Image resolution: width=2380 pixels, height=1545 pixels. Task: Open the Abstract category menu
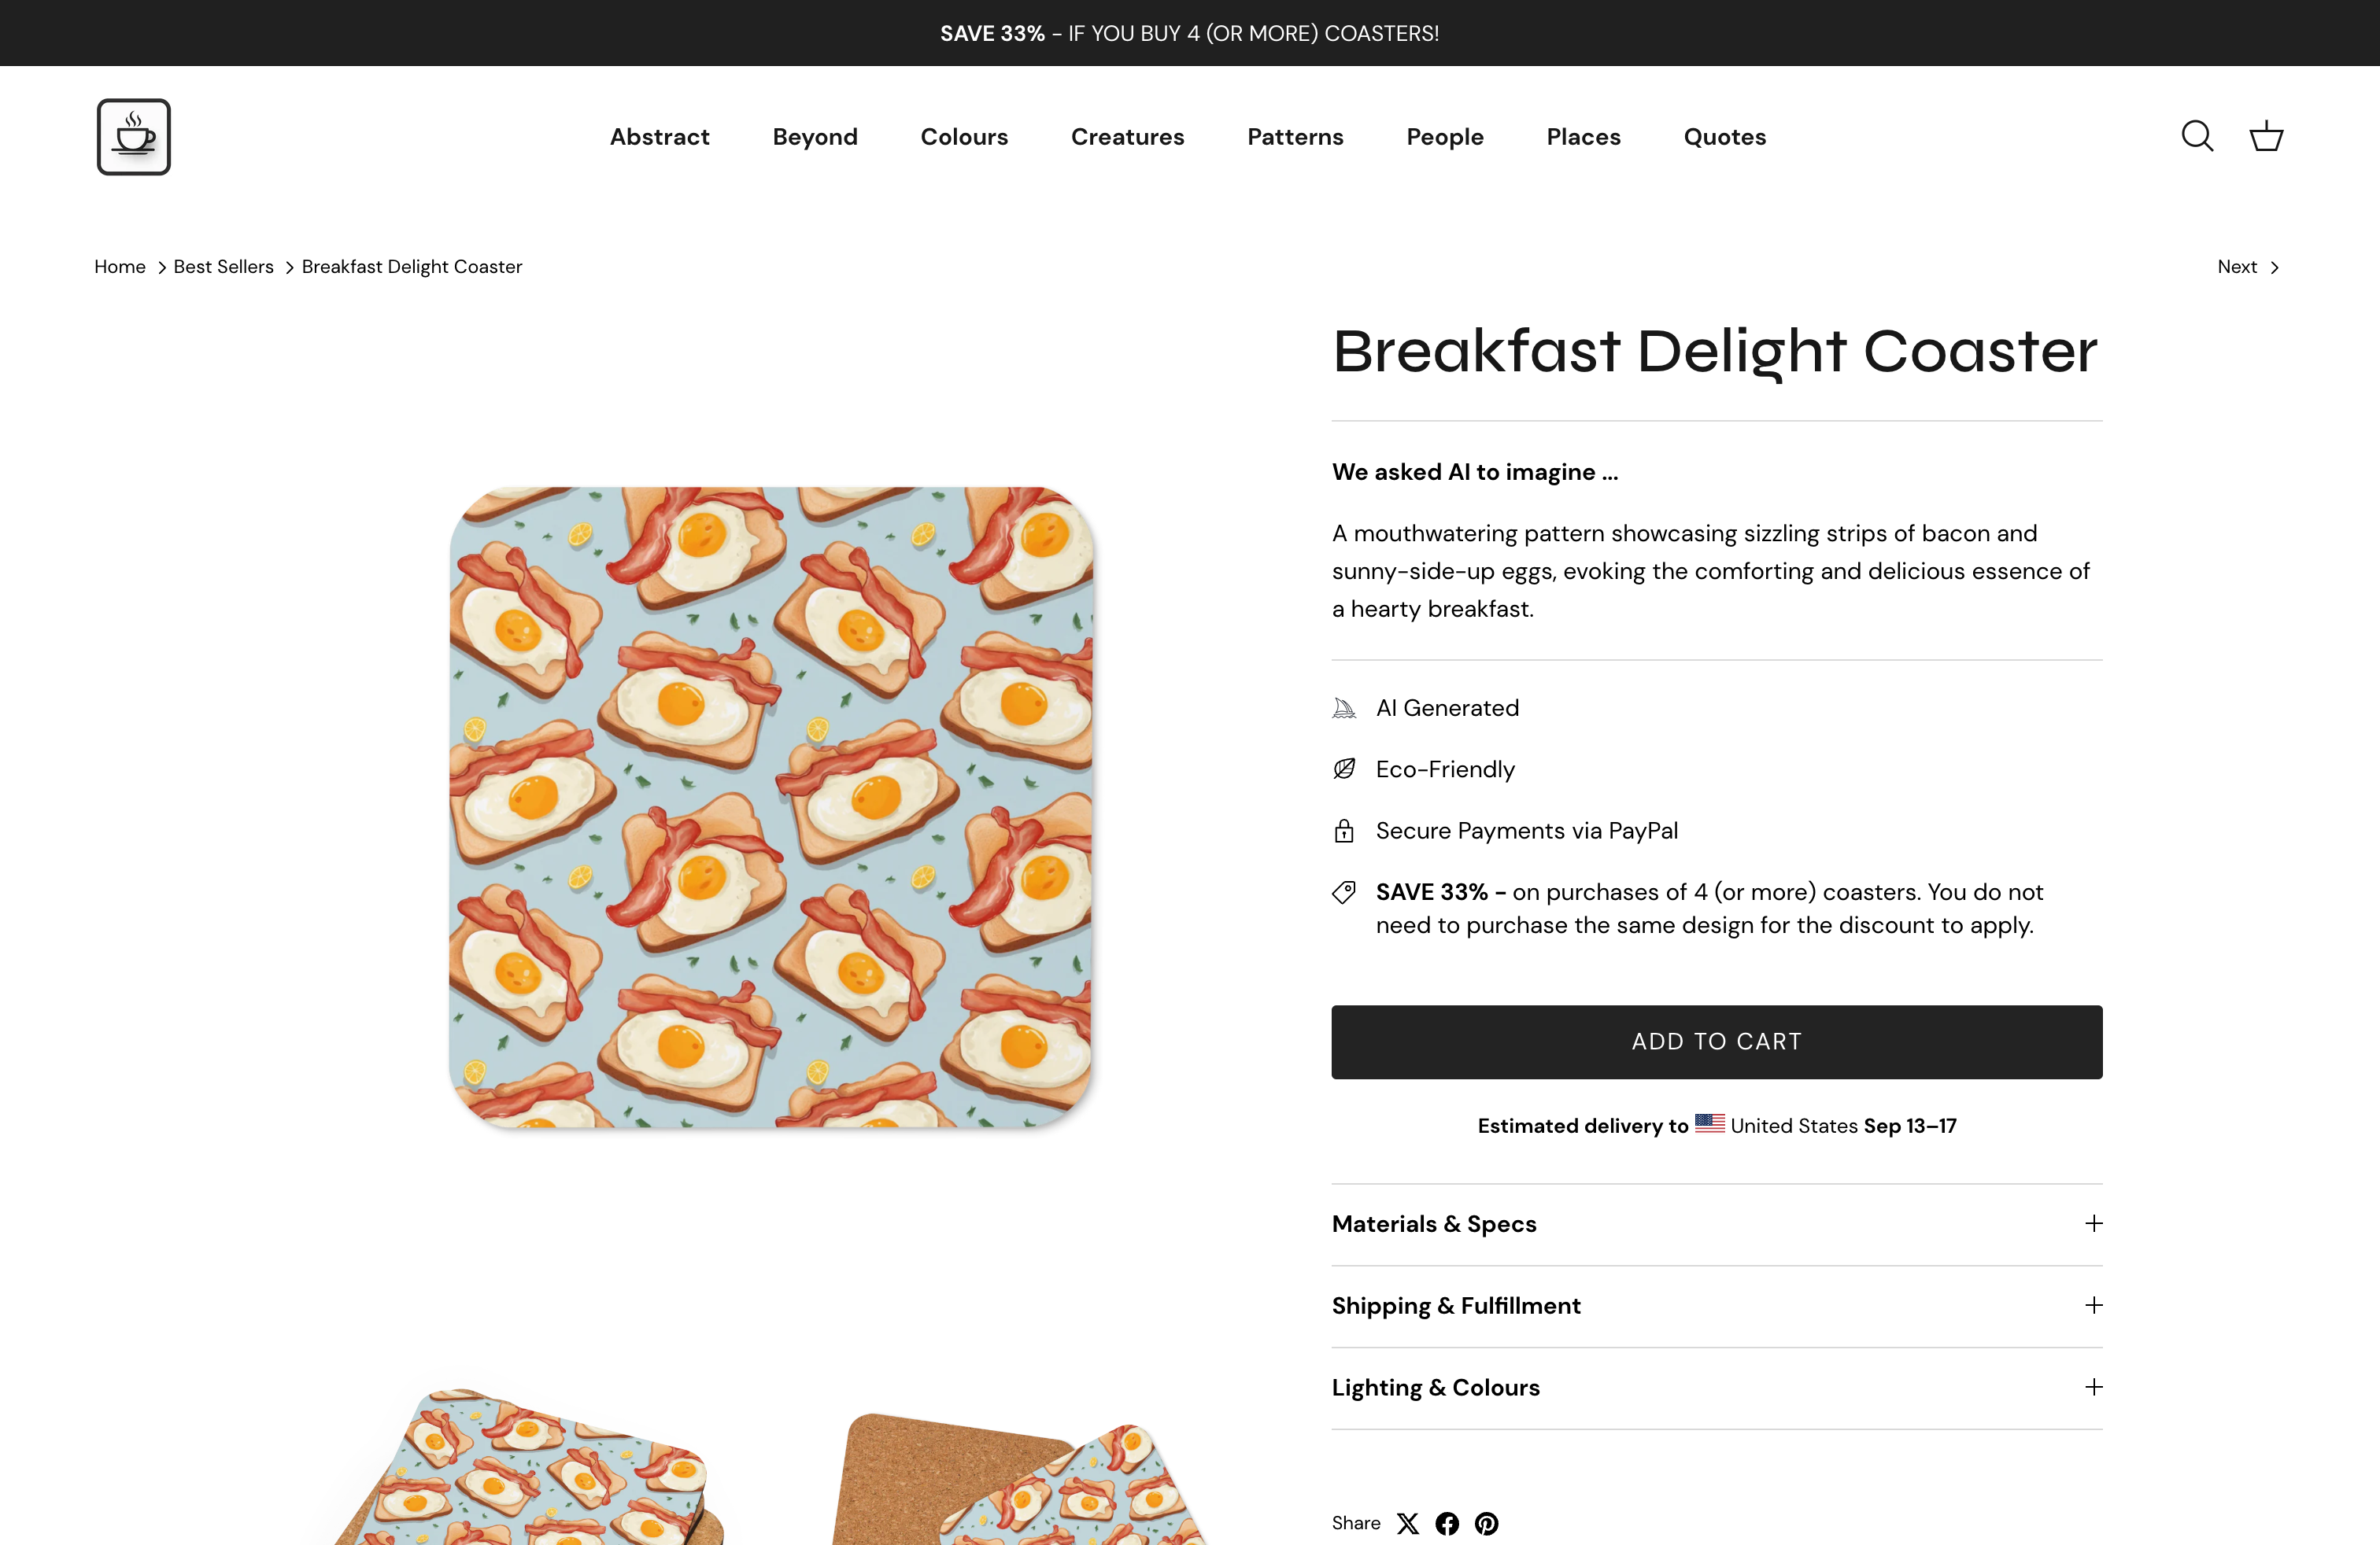(x=660, y=137)
